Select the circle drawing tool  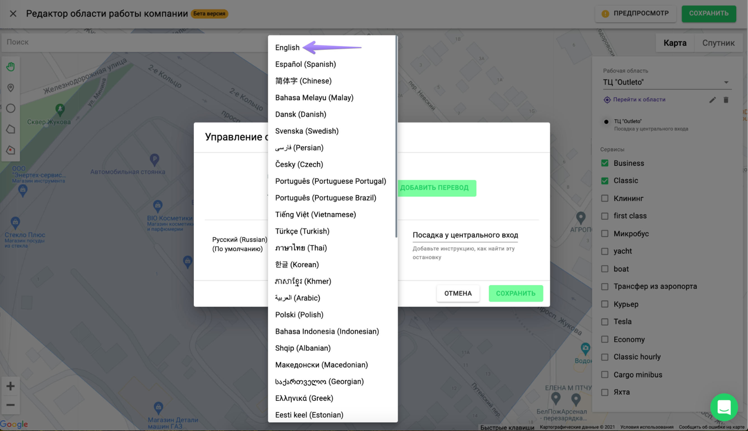pos(11,108)
